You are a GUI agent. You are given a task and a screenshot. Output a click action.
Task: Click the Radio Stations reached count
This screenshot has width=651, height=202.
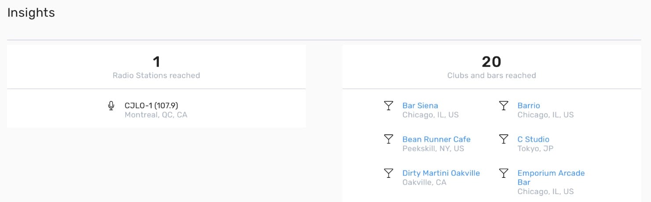click(x=156, y=62)
